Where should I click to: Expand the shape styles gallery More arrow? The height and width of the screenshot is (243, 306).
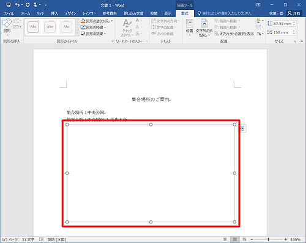77,33
